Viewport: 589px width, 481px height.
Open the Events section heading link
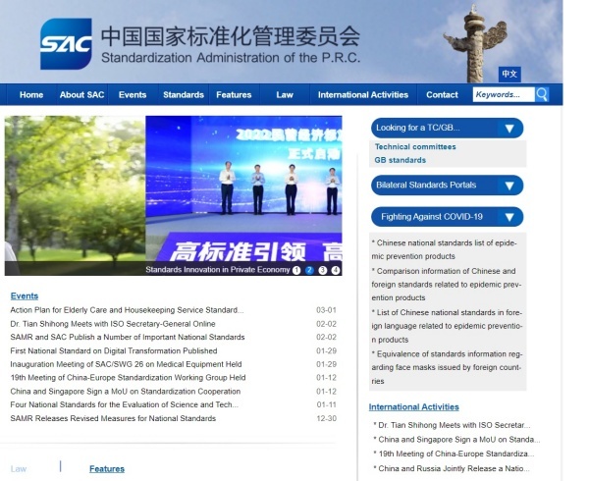25,295
